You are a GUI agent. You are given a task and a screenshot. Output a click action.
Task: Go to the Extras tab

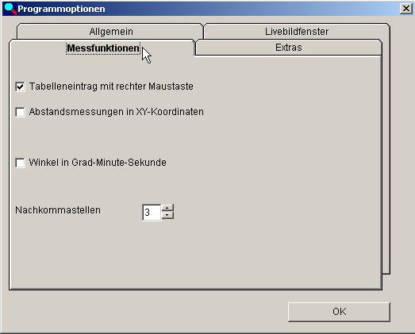(289, 48)
